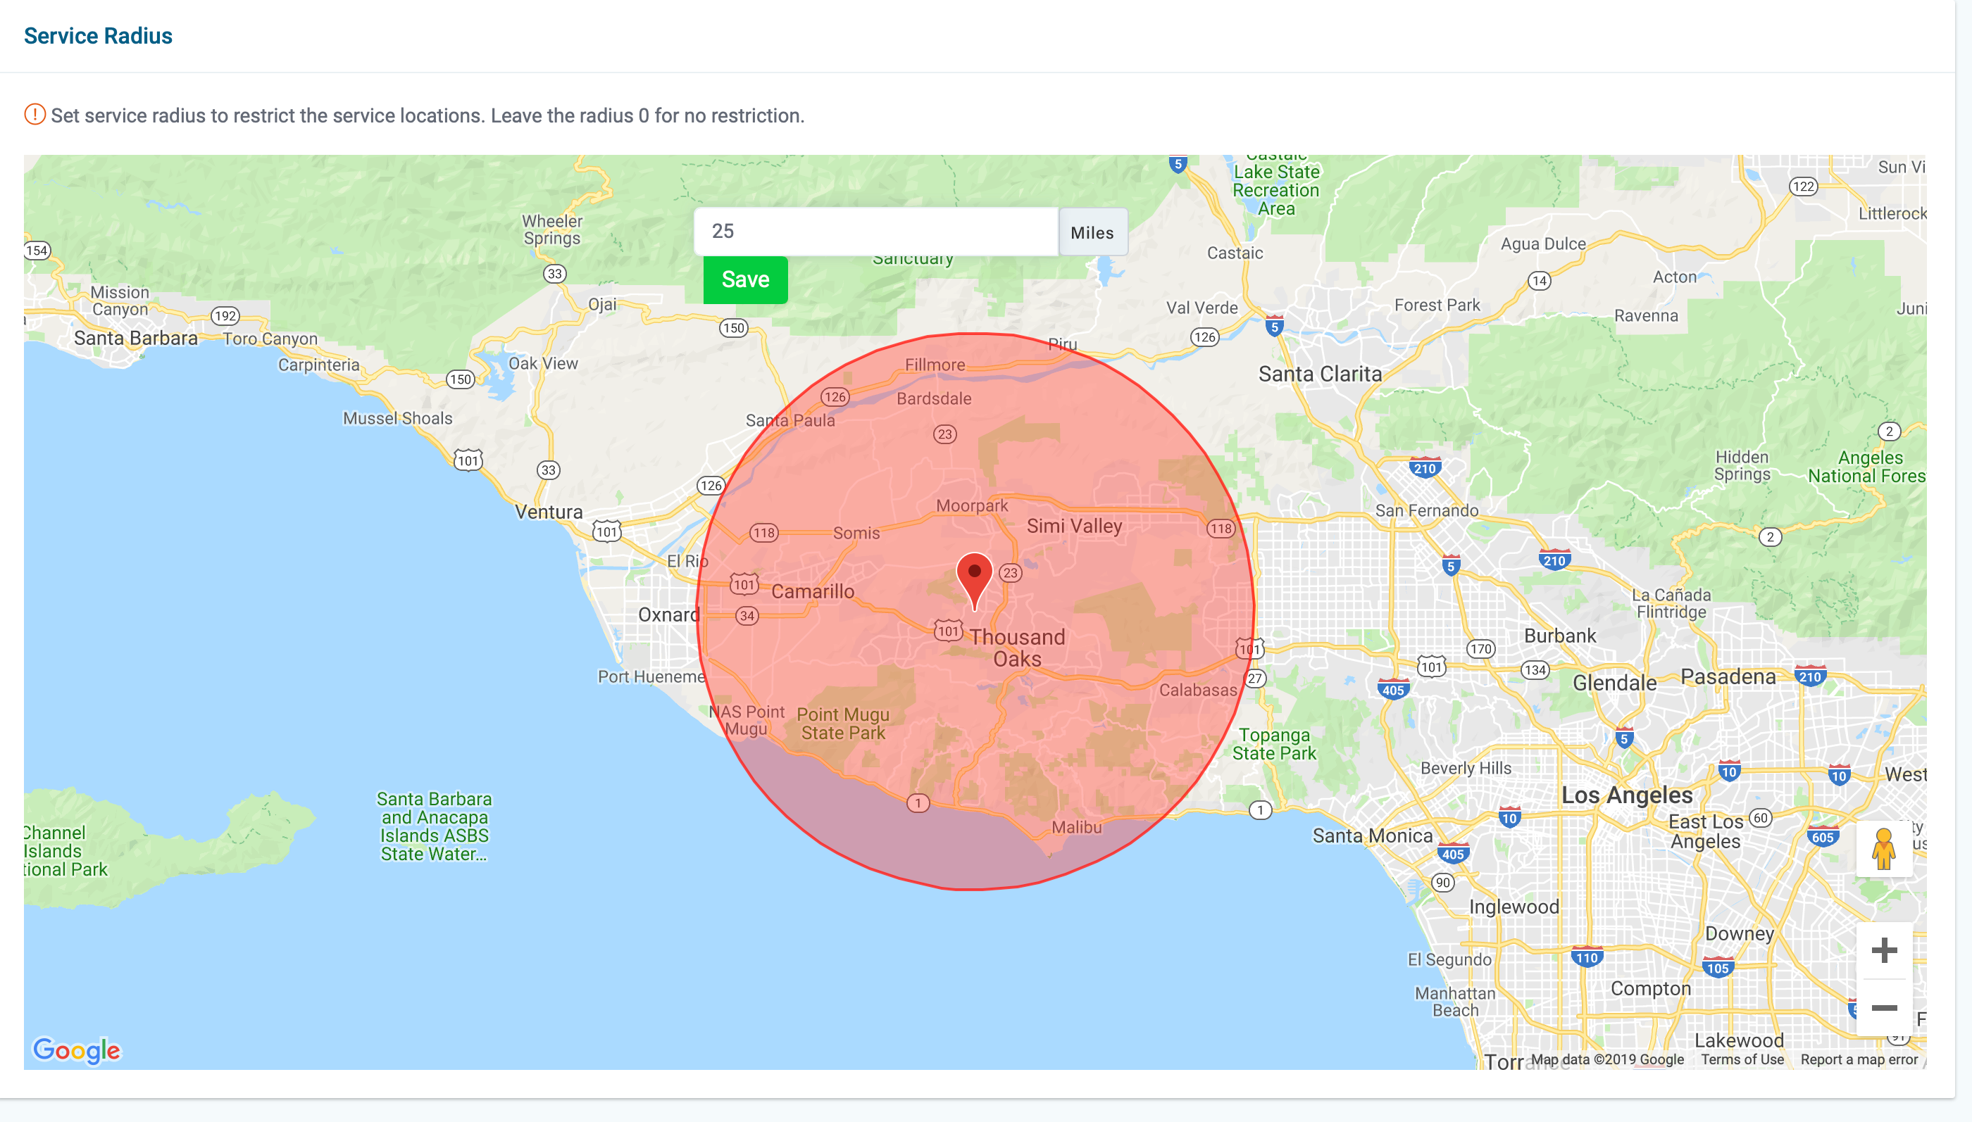Click the Beverly Hills label
This screenshot has width=1972, height=1122.
tap(1466, 768)
